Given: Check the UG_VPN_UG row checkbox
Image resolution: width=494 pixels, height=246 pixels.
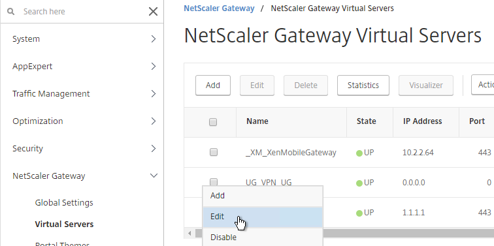Looking at the screenshot, I should pyautogui.click(x=214, y=182).
